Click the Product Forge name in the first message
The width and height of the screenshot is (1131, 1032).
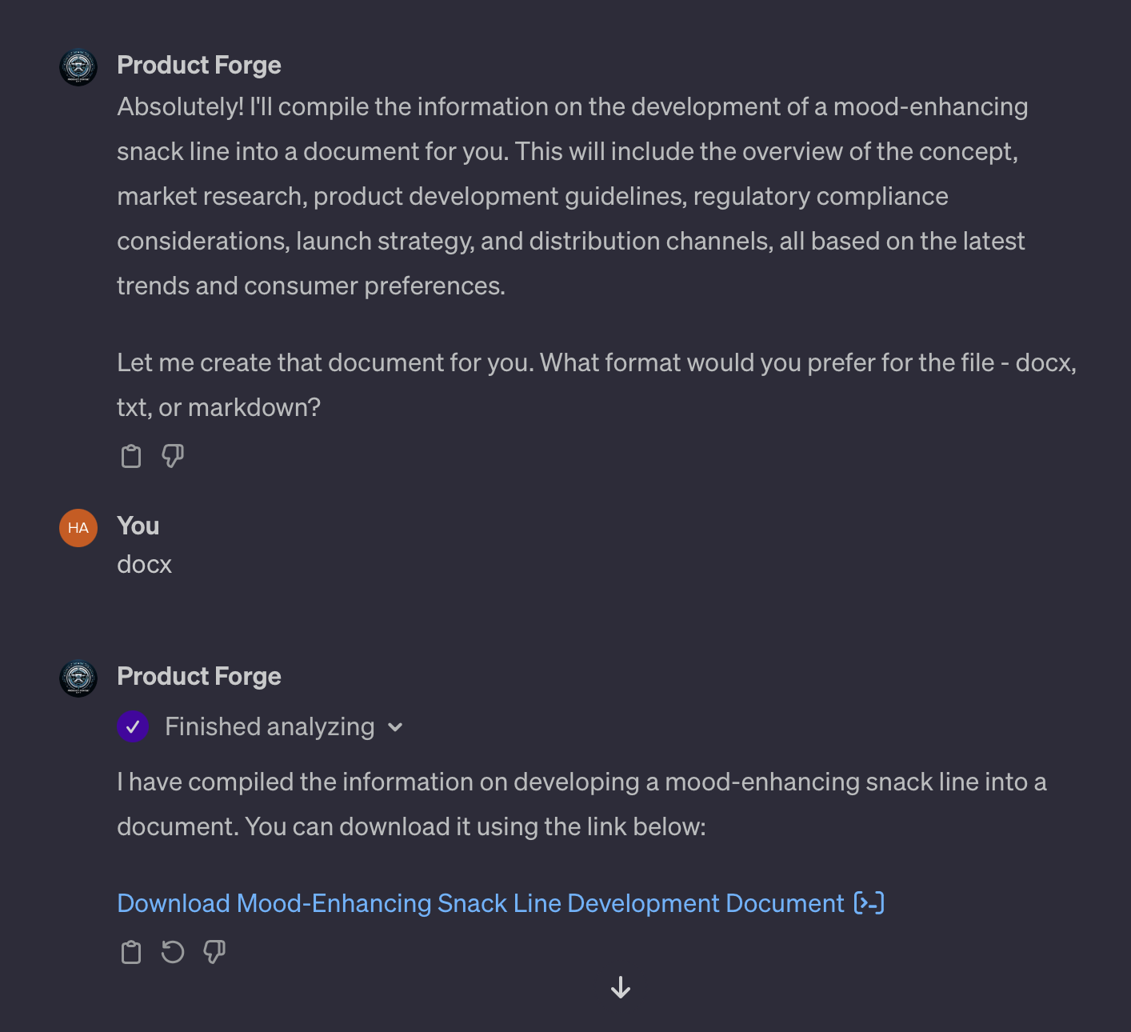[199, 65]
